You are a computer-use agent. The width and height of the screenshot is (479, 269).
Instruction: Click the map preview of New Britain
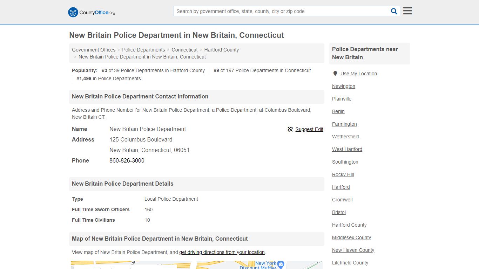click(x=196, y=265)
